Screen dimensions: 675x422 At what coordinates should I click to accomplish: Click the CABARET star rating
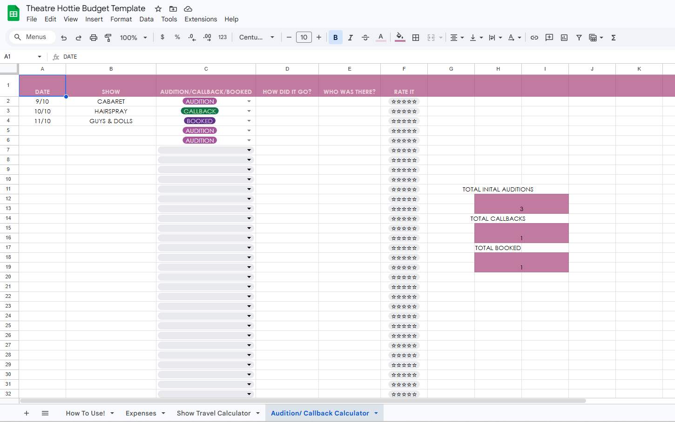404,101
